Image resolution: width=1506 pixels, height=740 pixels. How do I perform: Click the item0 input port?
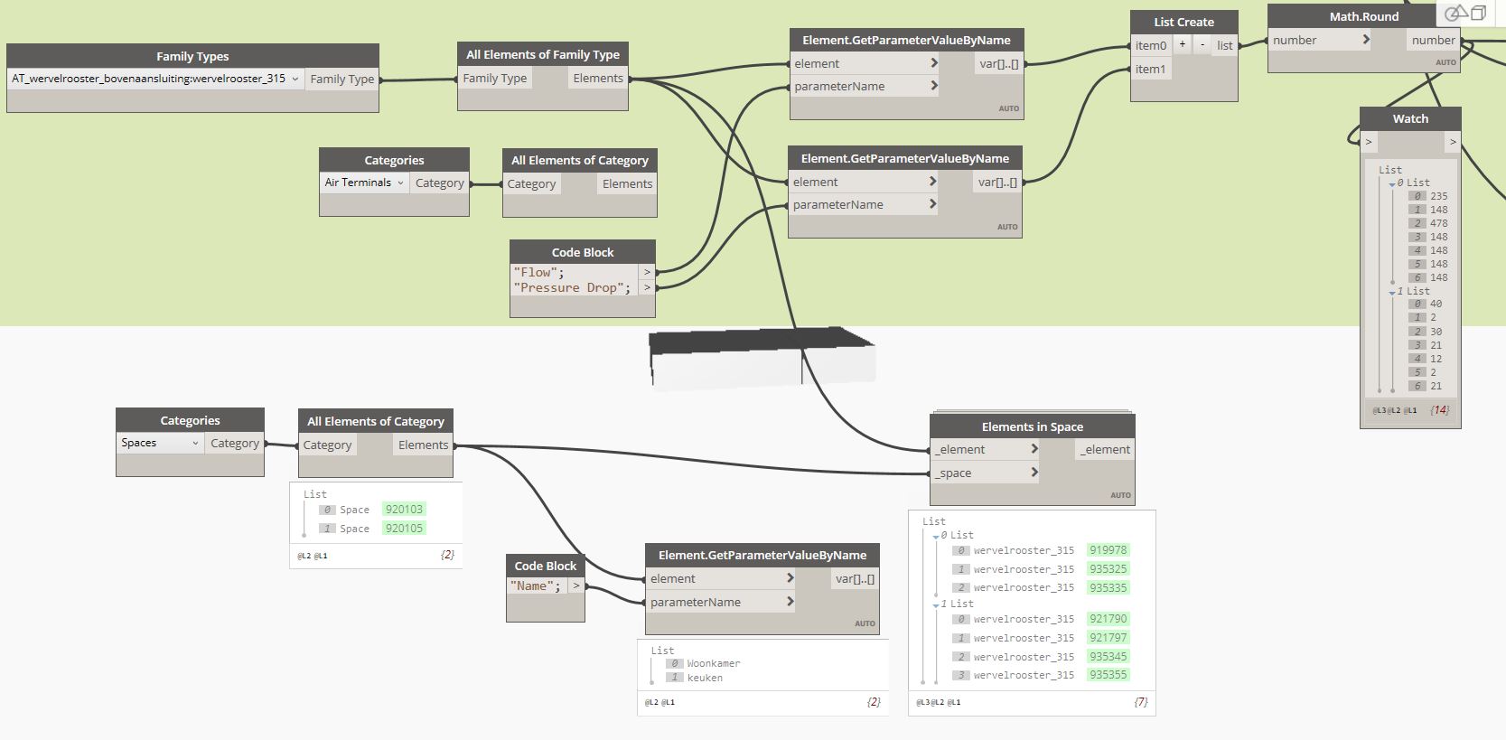coord(1151,45)
